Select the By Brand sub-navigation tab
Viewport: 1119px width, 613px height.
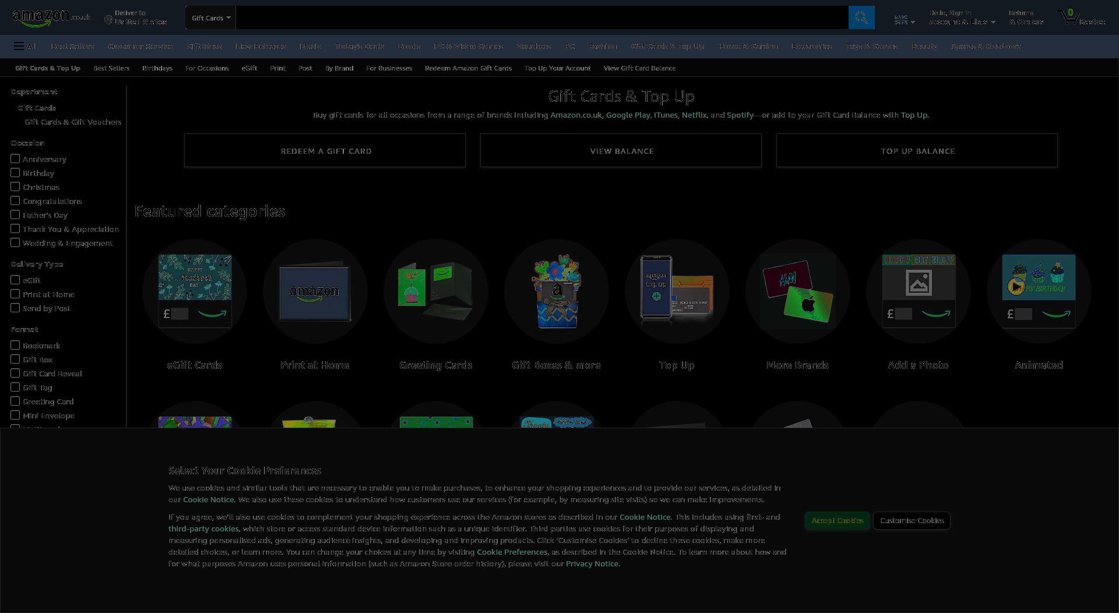(x=339, y=68)
